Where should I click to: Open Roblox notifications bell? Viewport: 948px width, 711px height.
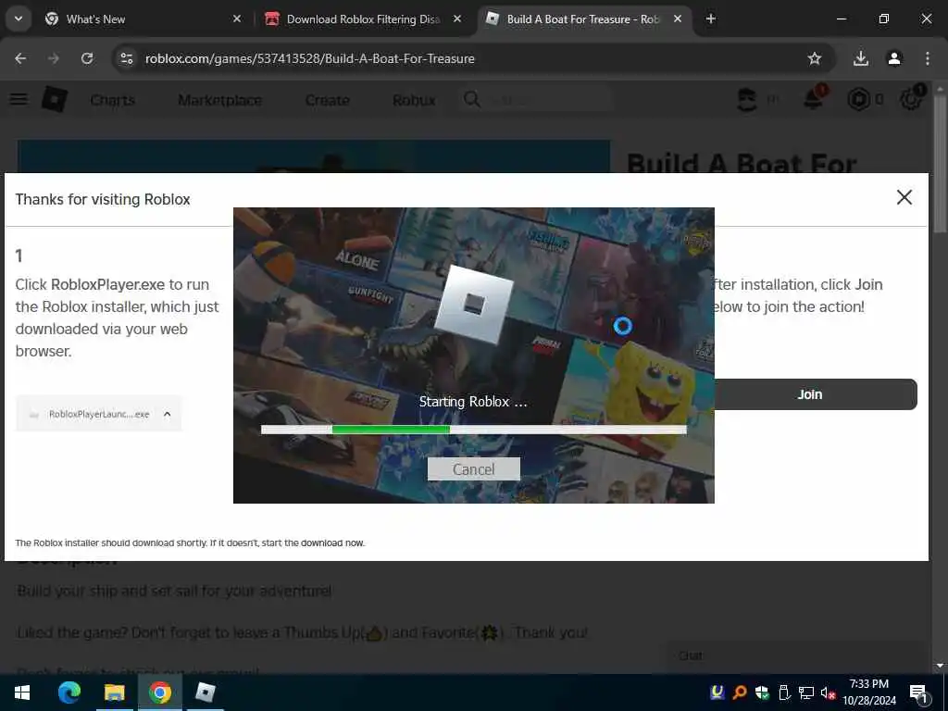[814, 98]
